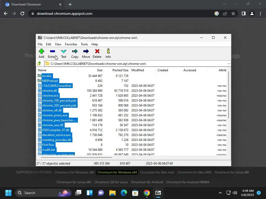Select elevation_service.exe
Viewport: 266px width, 199px height.
coord(56,135)
